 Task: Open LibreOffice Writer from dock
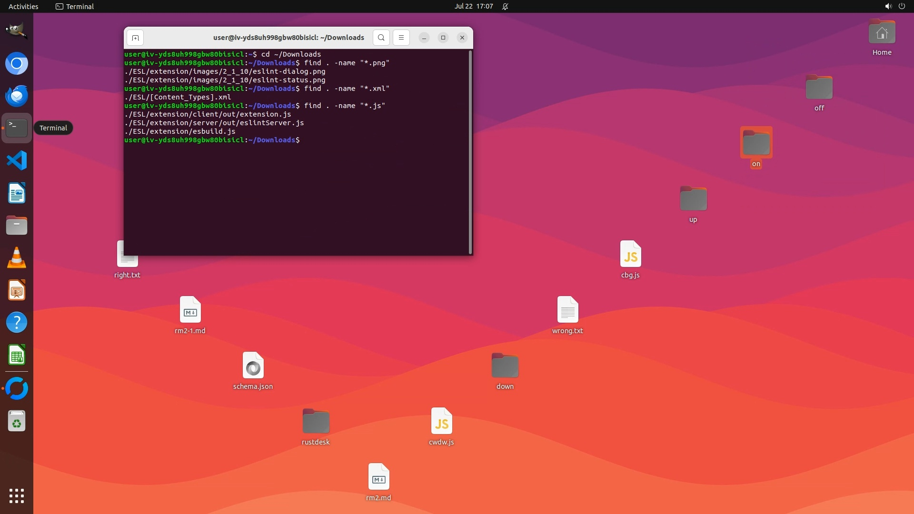17,193
